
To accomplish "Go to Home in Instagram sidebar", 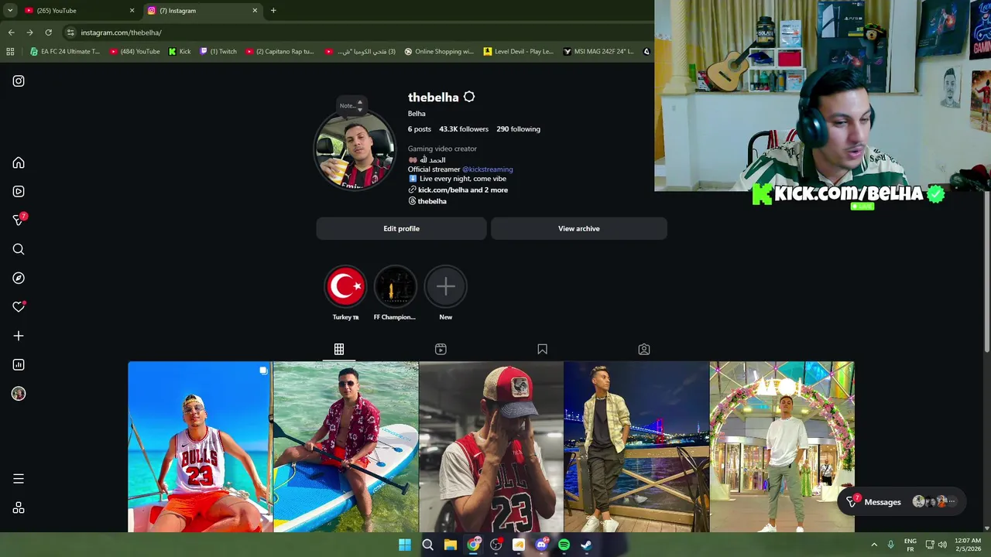I will [19, 162].
